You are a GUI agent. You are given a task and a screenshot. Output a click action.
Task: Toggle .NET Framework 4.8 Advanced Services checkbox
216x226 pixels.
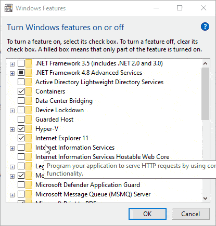21,73
